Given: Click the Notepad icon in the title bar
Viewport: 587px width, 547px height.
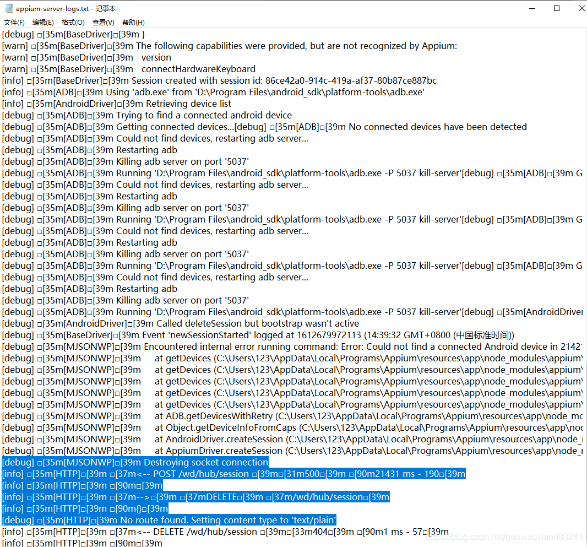Looking at the screenshot, I should [x=8, y=8].
